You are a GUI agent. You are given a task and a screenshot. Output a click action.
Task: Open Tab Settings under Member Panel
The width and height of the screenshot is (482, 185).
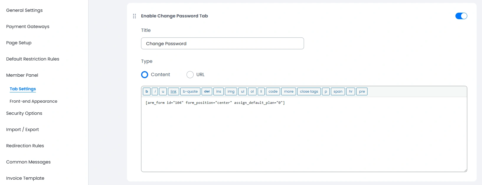coord(23,89)
